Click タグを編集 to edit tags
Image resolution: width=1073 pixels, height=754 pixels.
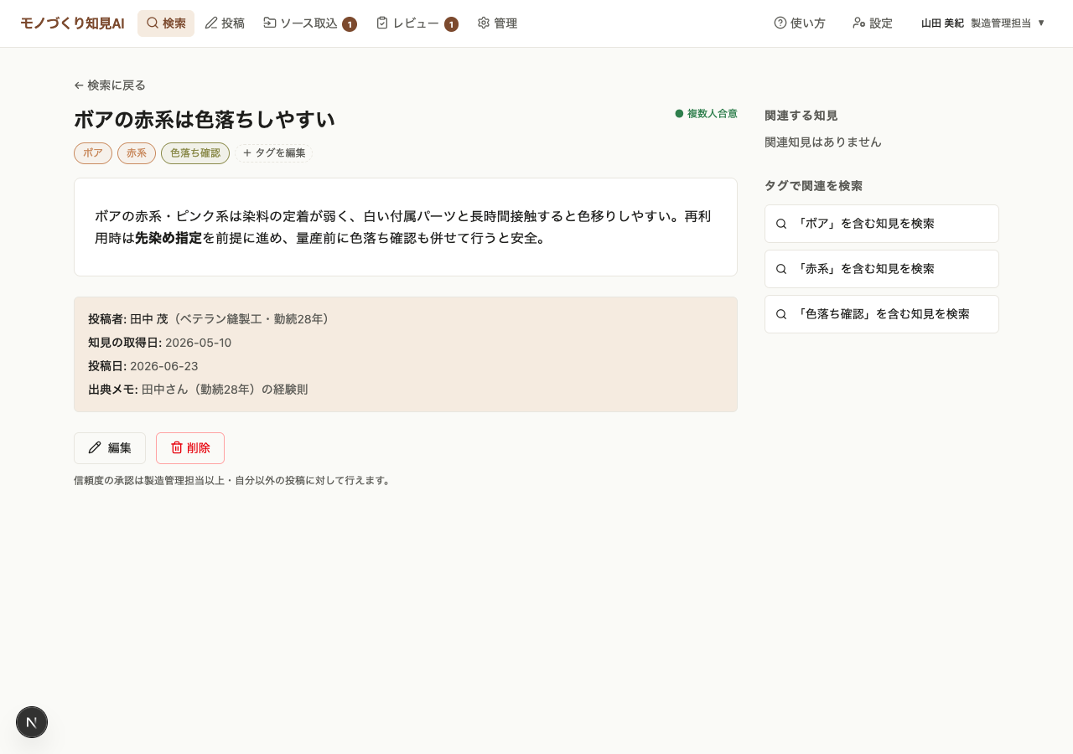(x=274, y=153)
